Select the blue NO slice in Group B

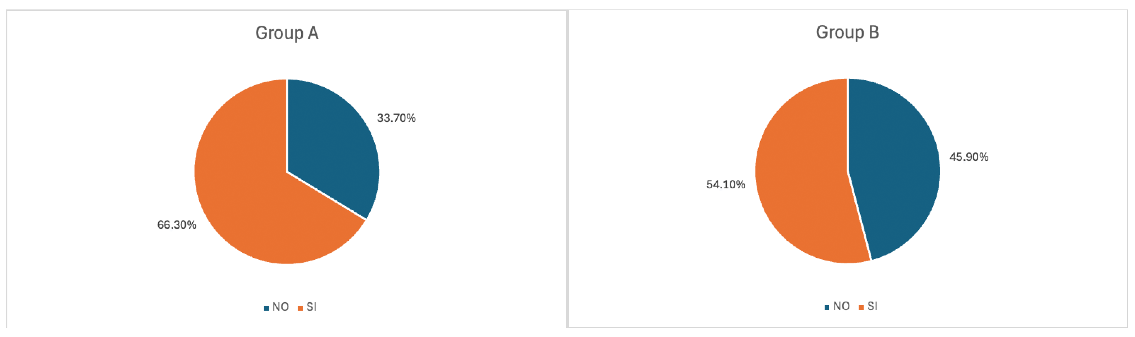click(895, 167)
